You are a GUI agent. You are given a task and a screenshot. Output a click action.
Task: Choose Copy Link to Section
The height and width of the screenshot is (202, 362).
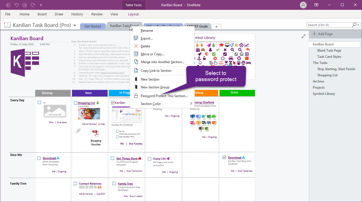[162, 71]
